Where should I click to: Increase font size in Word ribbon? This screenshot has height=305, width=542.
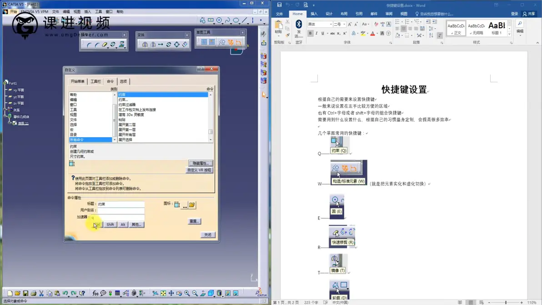(x=350, y=24)
